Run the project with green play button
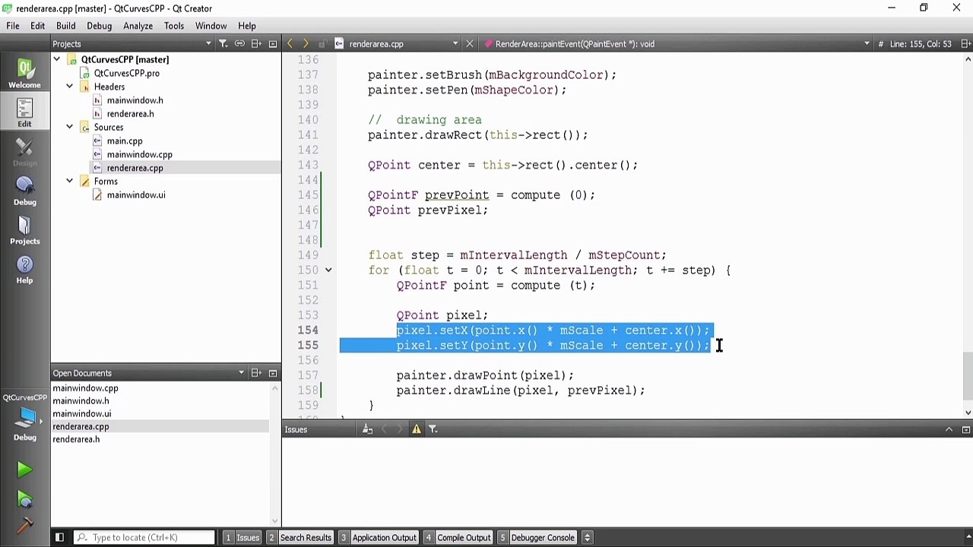Viewport: 973px width, 547px height. click(24, 470)
